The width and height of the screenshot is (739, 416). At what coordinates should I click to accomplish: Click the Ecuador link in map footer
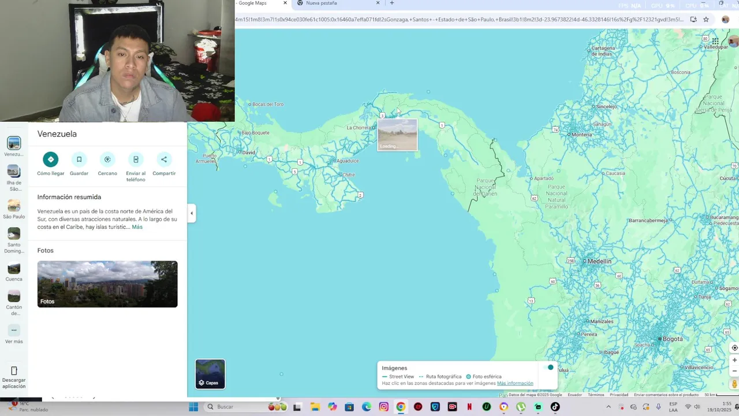click(575, 395)
